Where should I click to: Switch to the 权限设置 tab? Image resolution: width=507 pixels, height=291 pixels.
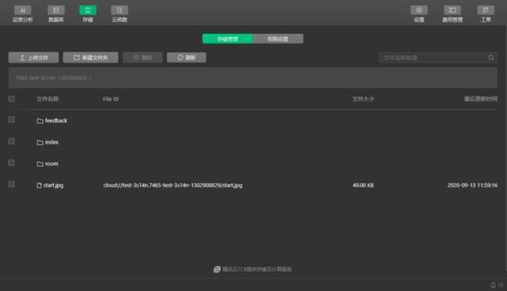click(278, 39)
